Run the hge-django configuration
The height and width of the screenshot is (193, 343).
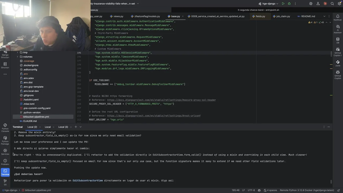(283, 4)
